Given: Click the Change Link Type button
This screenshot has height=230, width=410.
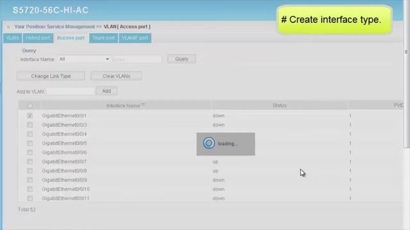Looking at the screenshot, I should coord(51,76).
